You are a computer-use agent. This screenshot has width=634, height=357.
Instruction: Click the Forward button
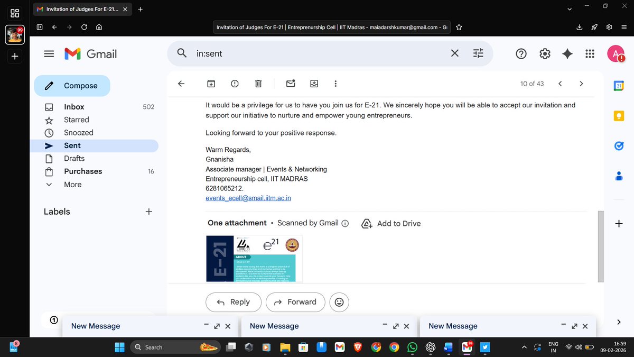[x=295, y=302]
